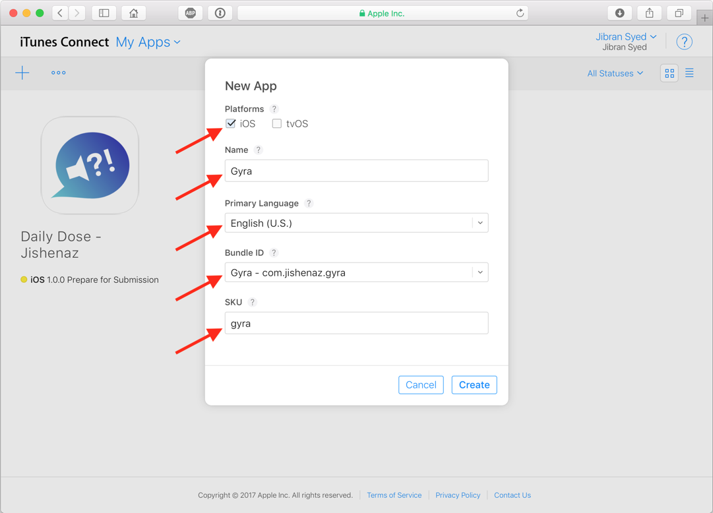
Task: Go forward with Safari's forward arrow
Action: coord(77,13)
